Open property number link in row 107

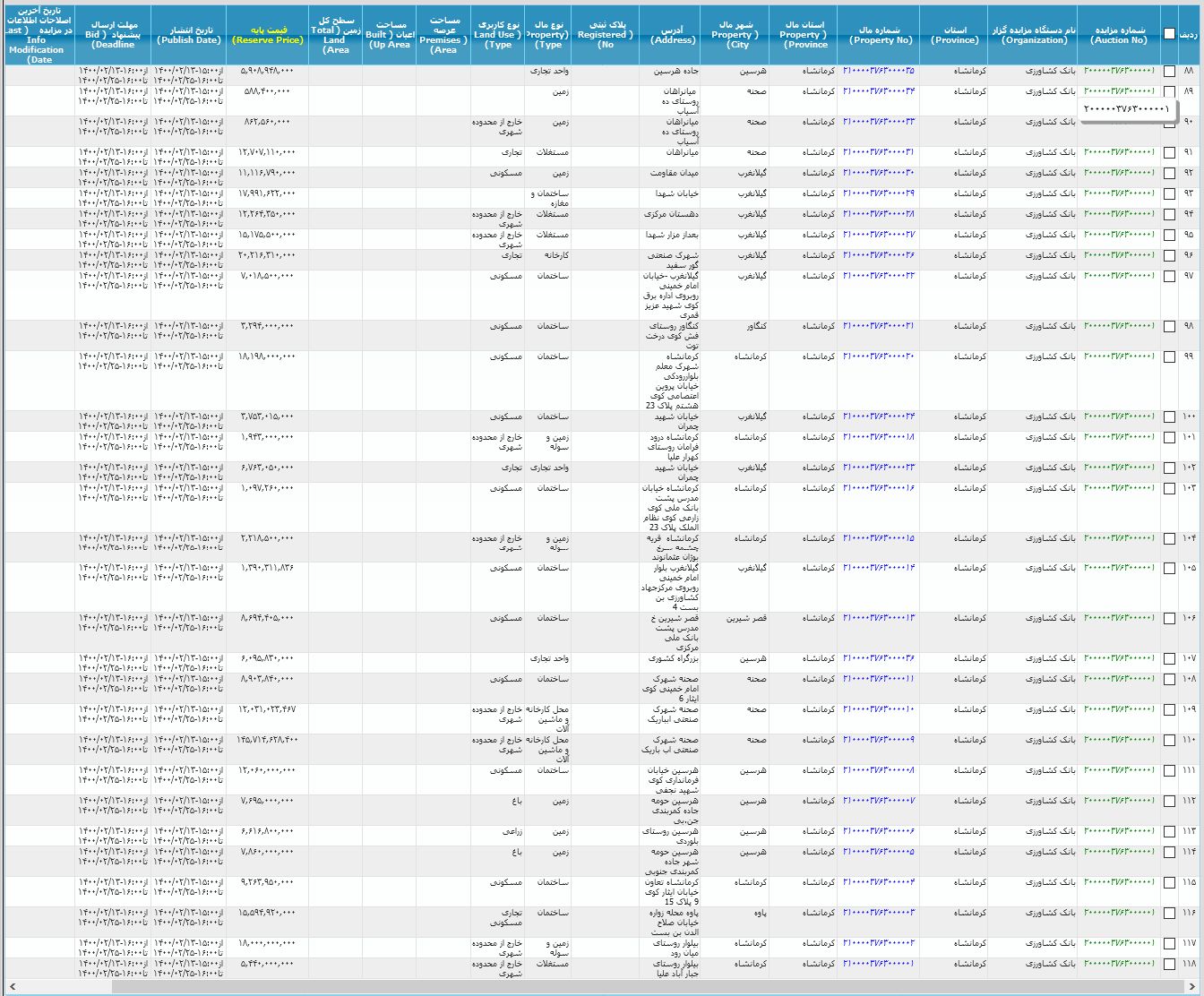879,658
